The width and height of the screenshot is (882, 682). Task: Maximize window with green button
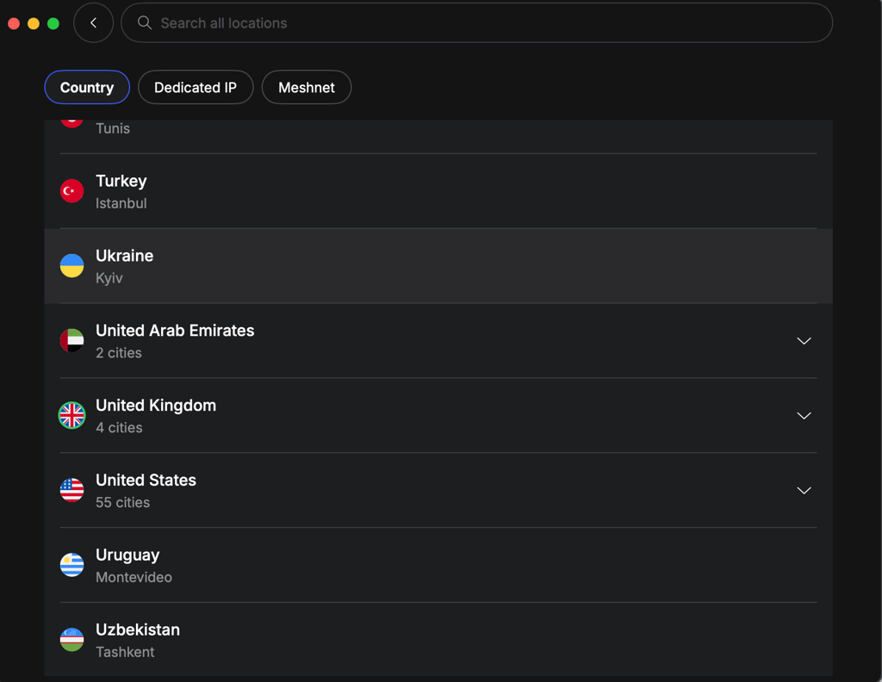click(53, 23)
